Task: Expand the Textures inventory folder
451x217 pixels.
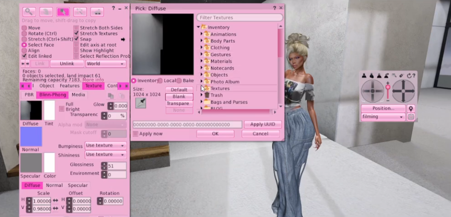Action: pyautogui.click(x=202, y=88)
